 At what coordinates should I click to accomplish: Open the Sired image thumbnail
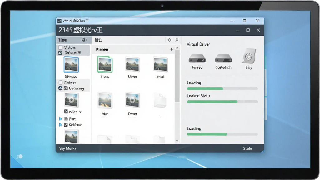[160, 64]
